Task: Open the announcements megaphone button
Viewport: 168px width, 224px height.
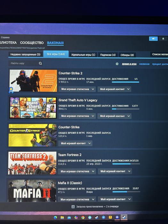Action: click(153, 39)
